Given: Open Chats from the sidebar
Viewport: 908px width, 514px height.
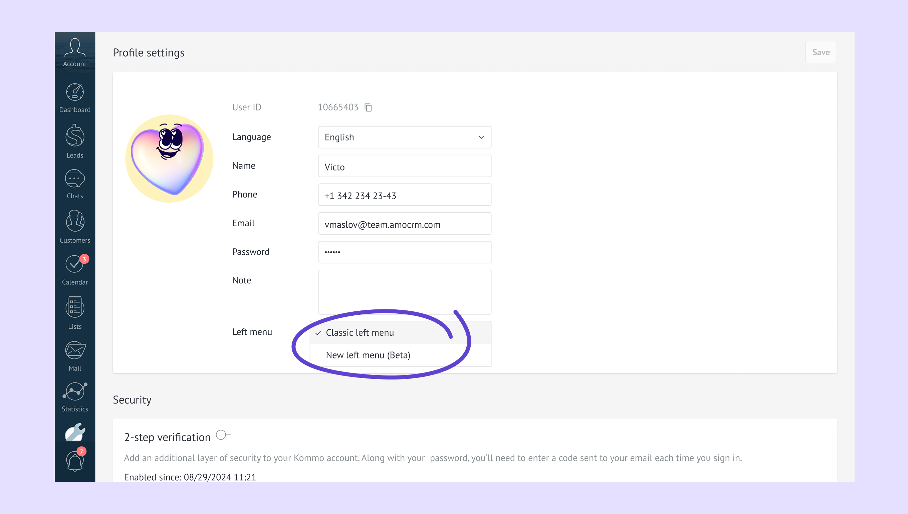Looking at the screenshot, I should (x=75, y=184).
